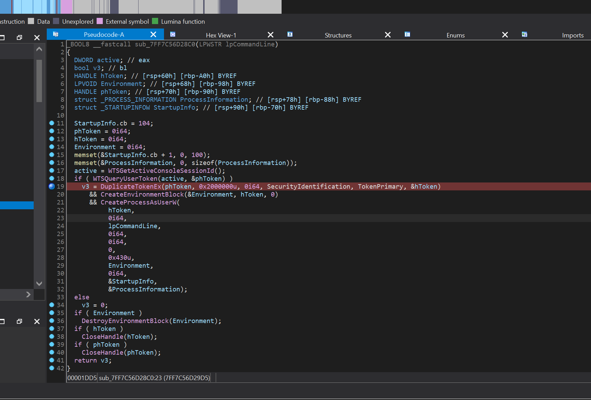Switch to the Hex View-1 tab

221,35
